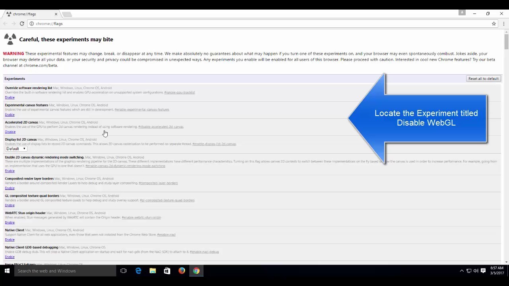The height and width of the screenshot is (286, 509).
Task: Click the Experiments section heading
Action: (15, 79)
